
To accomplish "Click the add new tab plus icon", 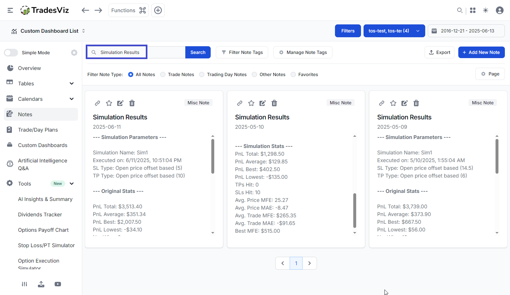I will [x=158, y=10].
